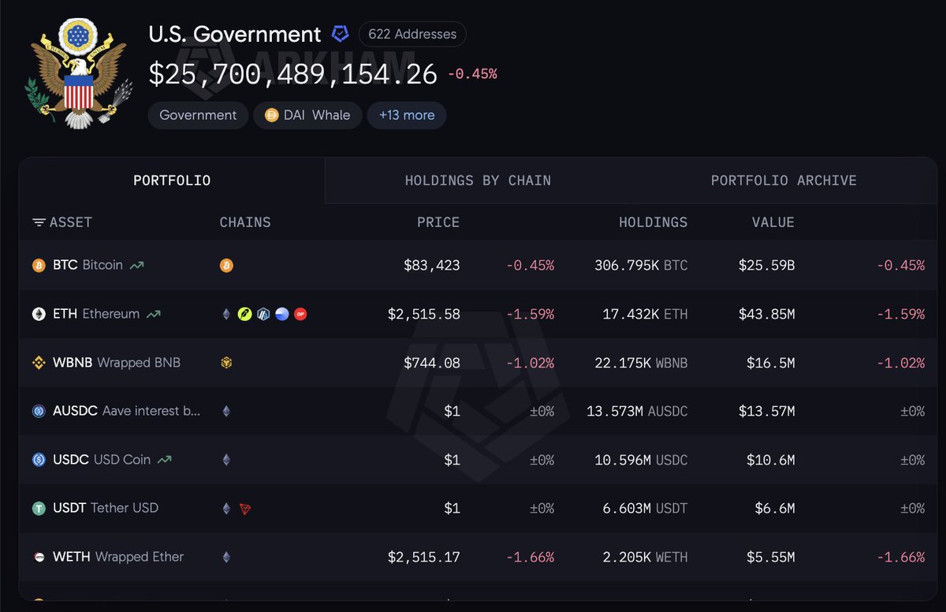Click the Wrapped BNB asset name

click(139, 363)
